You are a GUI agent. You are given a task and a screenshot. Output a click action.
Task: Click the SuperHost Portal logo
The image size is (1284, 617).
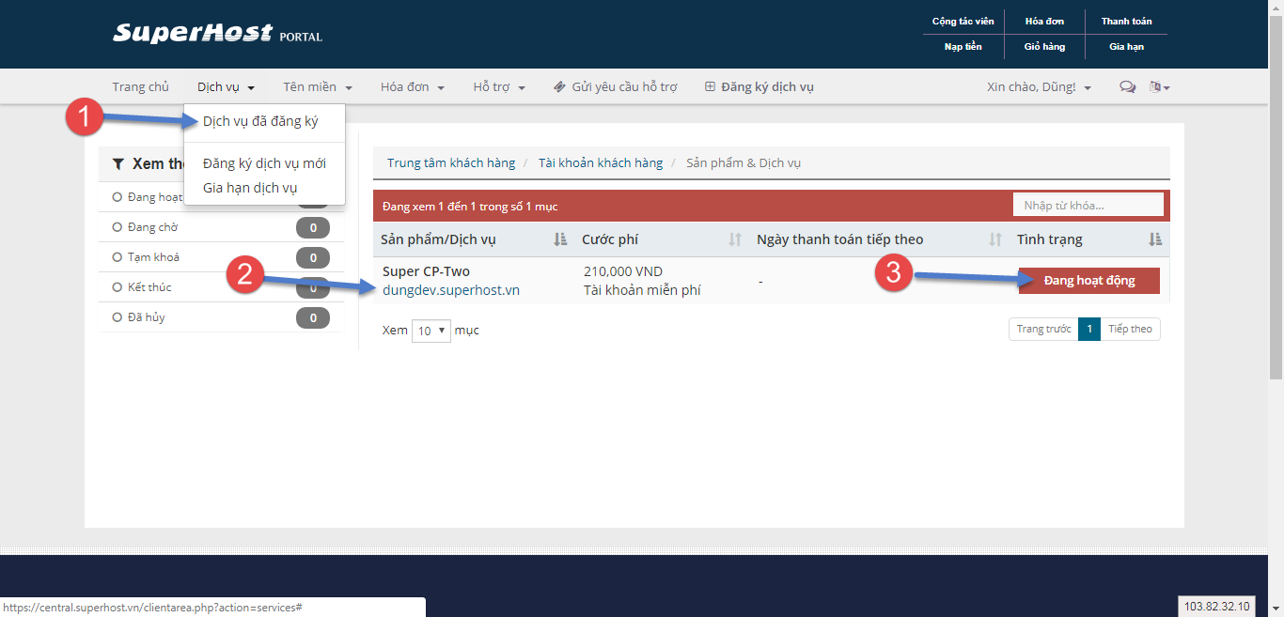point(217,34)
